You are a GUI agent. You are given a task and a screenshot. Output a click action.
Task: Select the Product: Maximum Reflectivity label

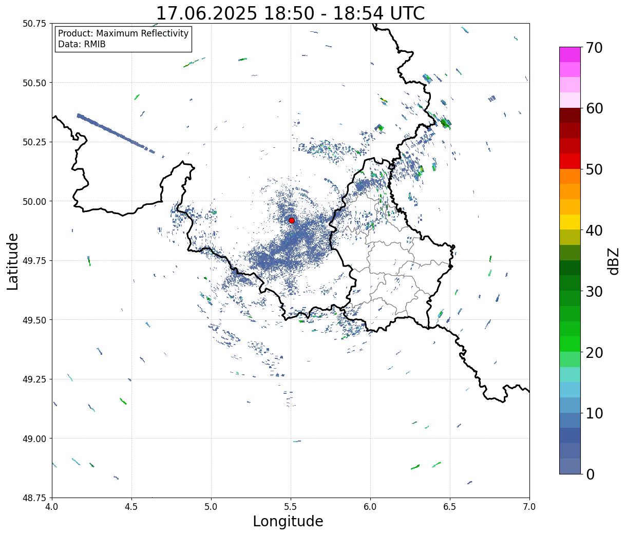(x=123, y=33)
